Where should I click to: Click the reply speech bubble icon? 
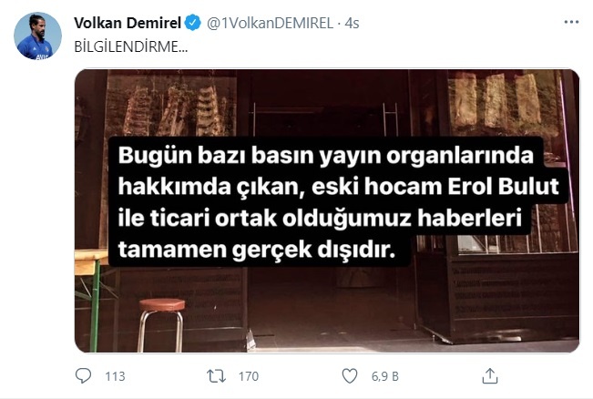coord(83,376)
